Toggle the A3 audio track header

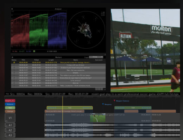tap(10, 135)
